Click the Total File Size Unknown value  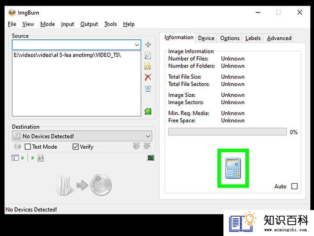pyautogui.click(x=233, y=77)
